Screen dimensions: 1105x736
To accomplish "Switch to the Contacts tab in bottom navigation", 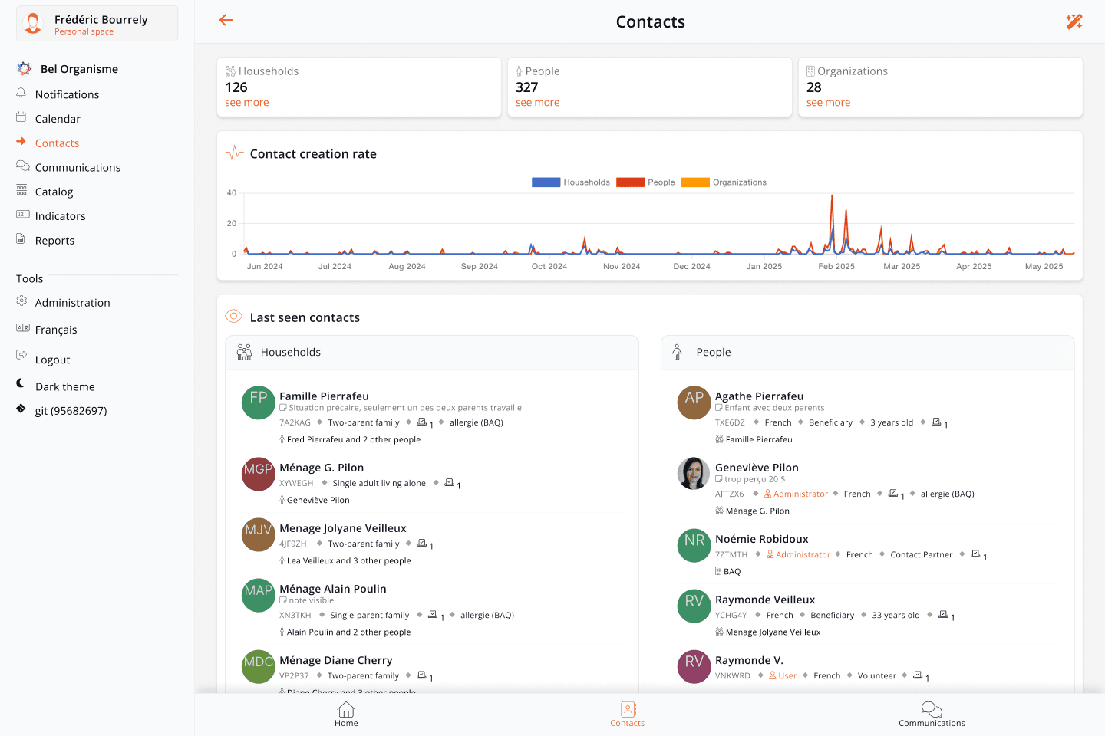I will (627, 715).
